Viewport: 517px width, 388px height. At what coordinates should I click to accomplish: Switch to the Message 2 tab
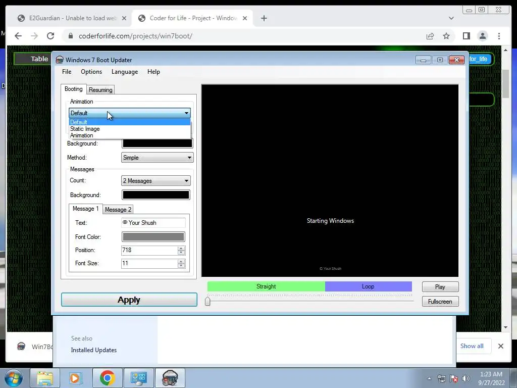pyautogui.click(x=118, y=210)
